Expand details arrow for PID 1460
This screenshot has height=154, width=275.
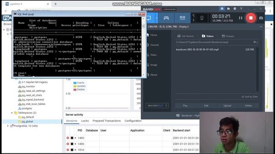(76, 138)
